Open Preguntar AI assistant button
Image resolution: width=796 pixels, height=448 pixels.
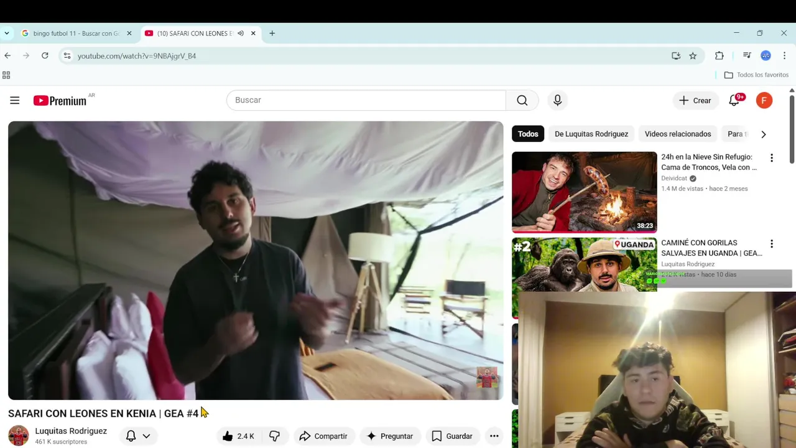click(390, 436)
